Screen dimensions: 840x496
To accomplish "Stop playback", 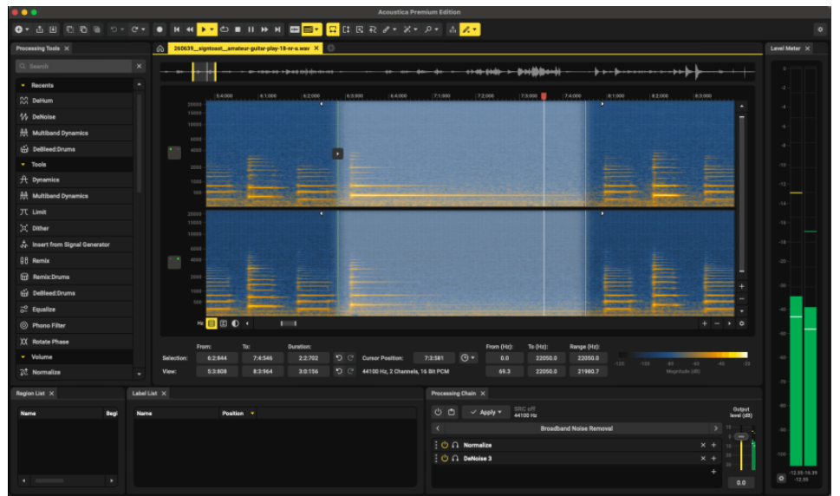I will pos(238,29).
